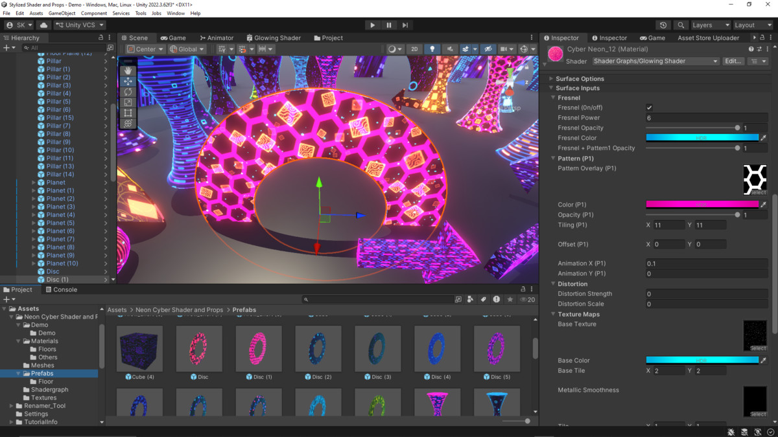Switch to the Animator tab

[x=217, y=38]
